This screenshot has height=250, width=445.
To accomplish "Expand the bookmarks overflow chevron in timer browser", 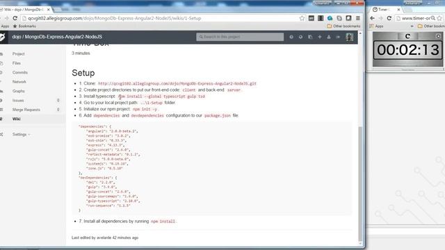I will point(412,26).
